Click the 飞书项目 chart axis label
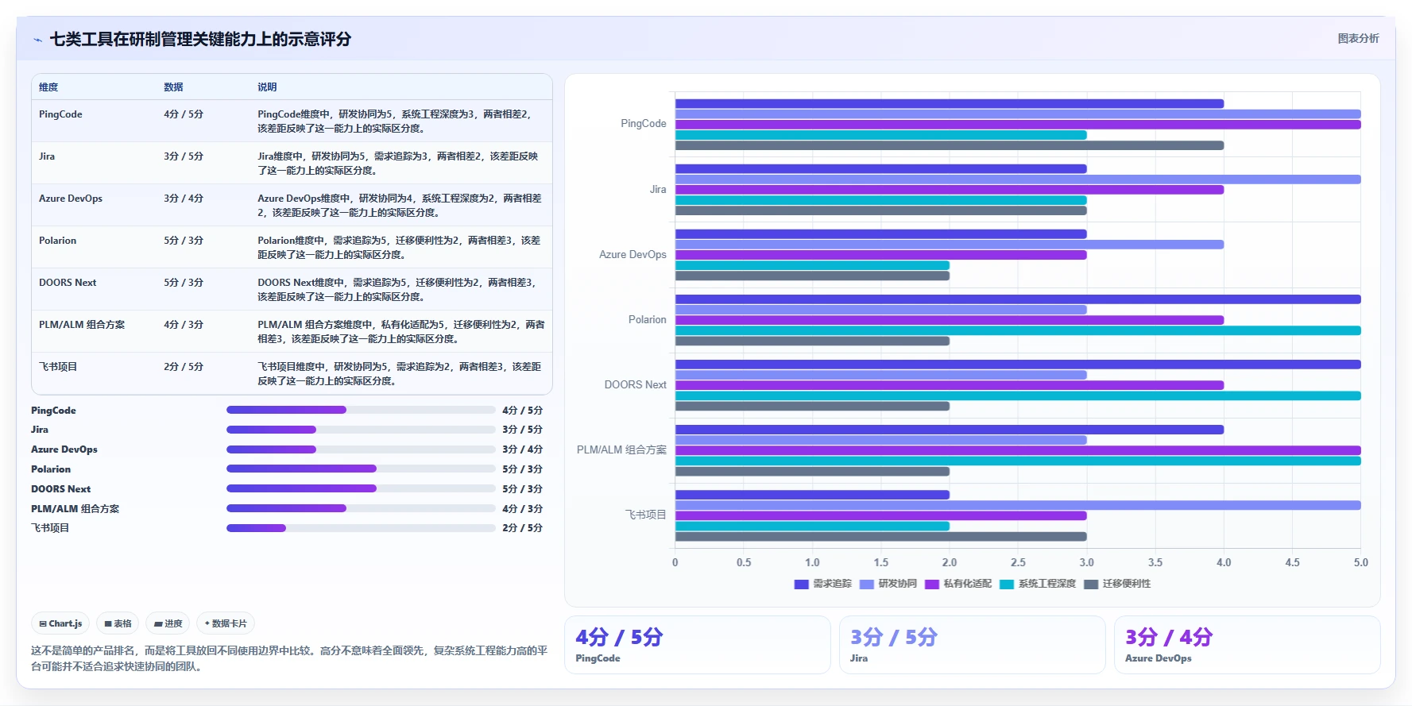Screen dimensions: 1412x706 (x=645, y=515)
